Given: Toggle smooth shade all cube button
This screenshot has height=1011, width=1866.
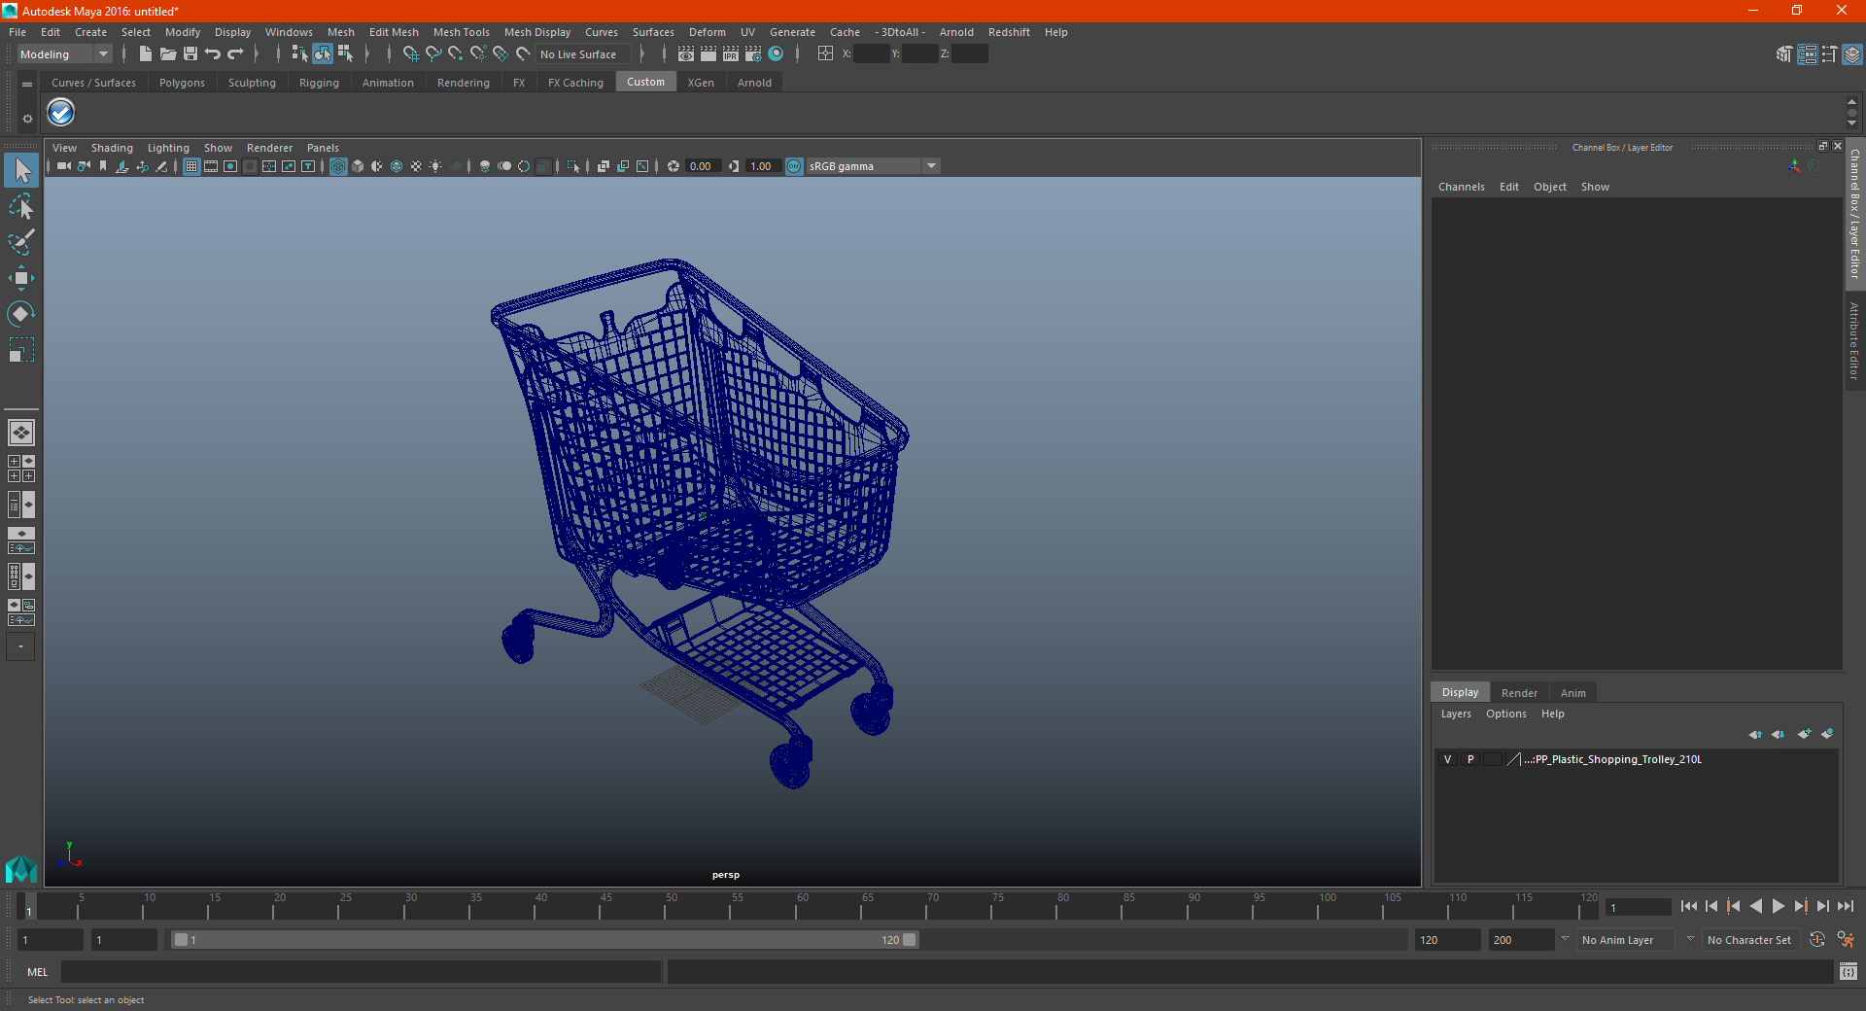Looking at the screenshot, I should [x=358, y=166].
